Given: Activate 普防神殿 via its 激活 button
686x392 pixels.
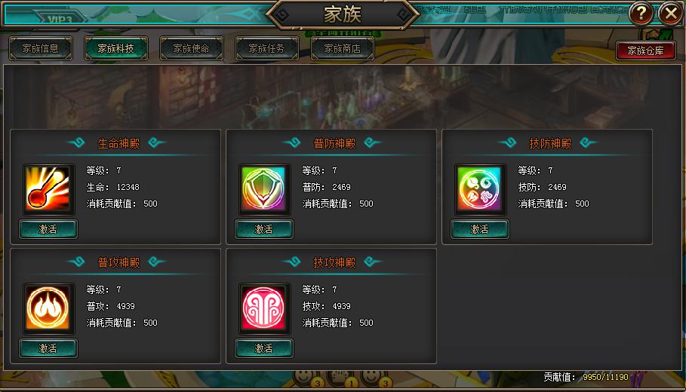Looking at the screenshot, I should click(x=264, y=229).
